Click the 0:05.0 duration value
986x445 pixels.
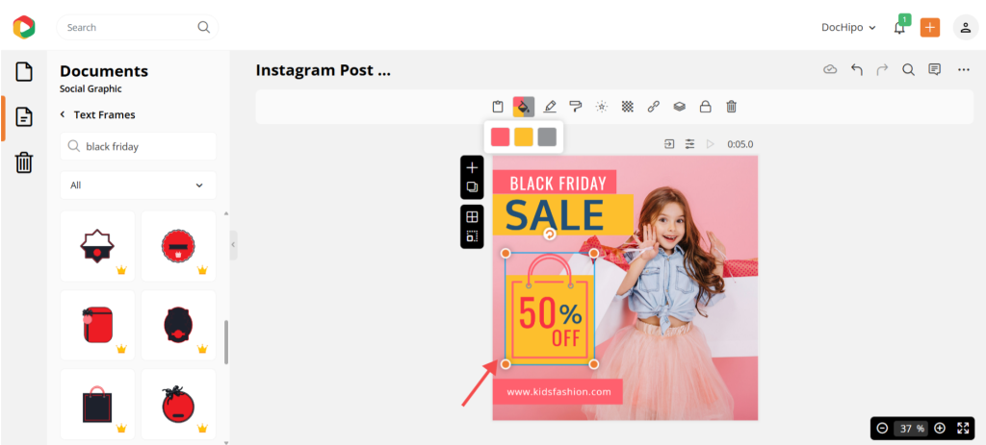click(740, 144)
